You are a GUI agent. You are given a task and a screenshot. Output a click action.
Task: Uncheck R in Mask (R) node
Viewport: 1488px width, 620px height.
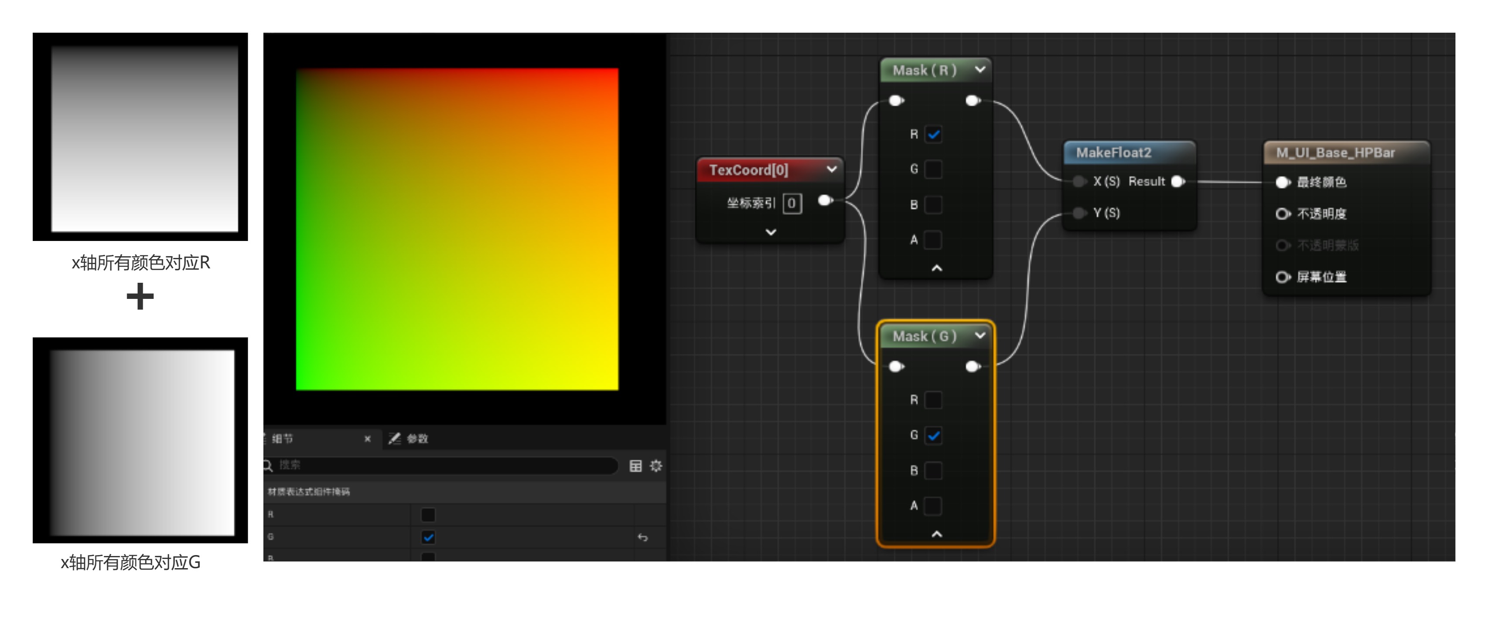[933, 135]
